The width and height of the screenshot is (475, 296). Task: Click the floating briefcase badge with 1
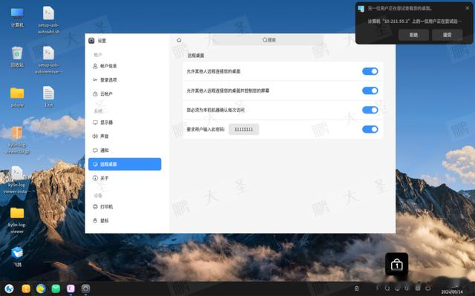click(396, 264)
